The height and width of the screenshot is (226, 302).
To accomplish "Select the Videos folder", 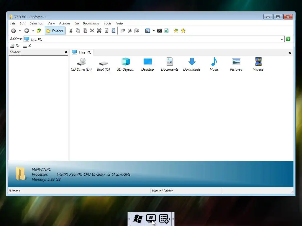I will pos(258,64).
